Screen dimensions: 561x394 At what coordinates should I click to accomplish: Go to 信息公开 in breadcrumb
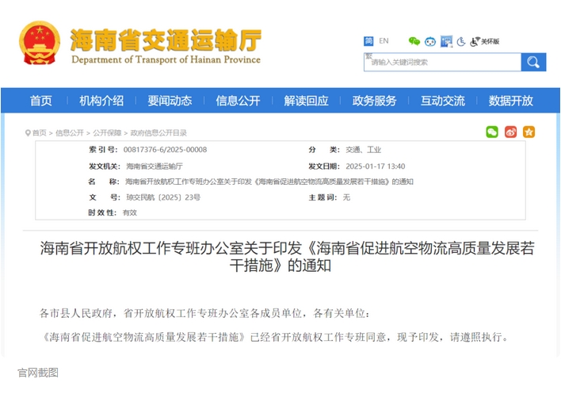[x=70, y=133]
